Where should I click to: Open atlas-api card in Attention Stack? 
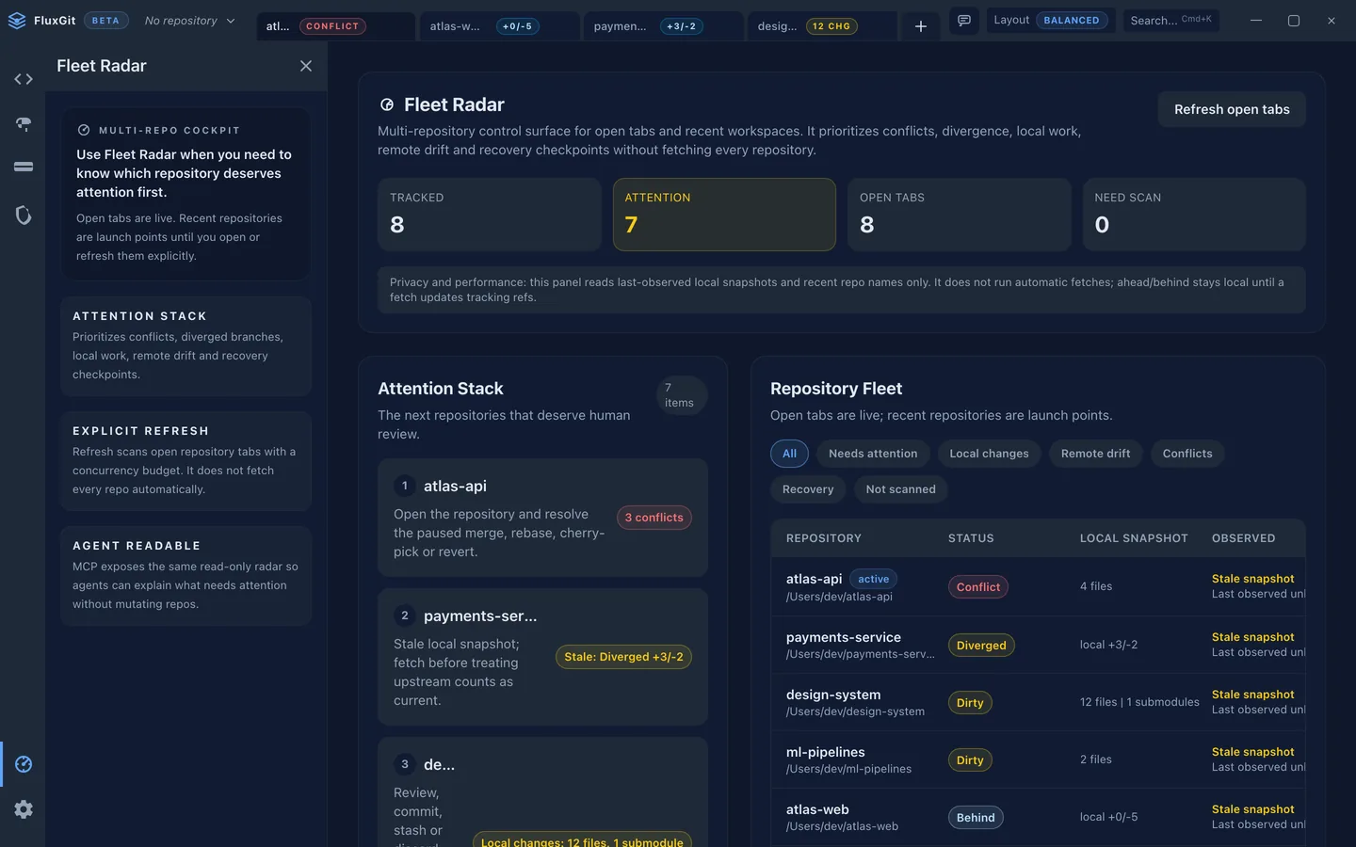(542, 518)
